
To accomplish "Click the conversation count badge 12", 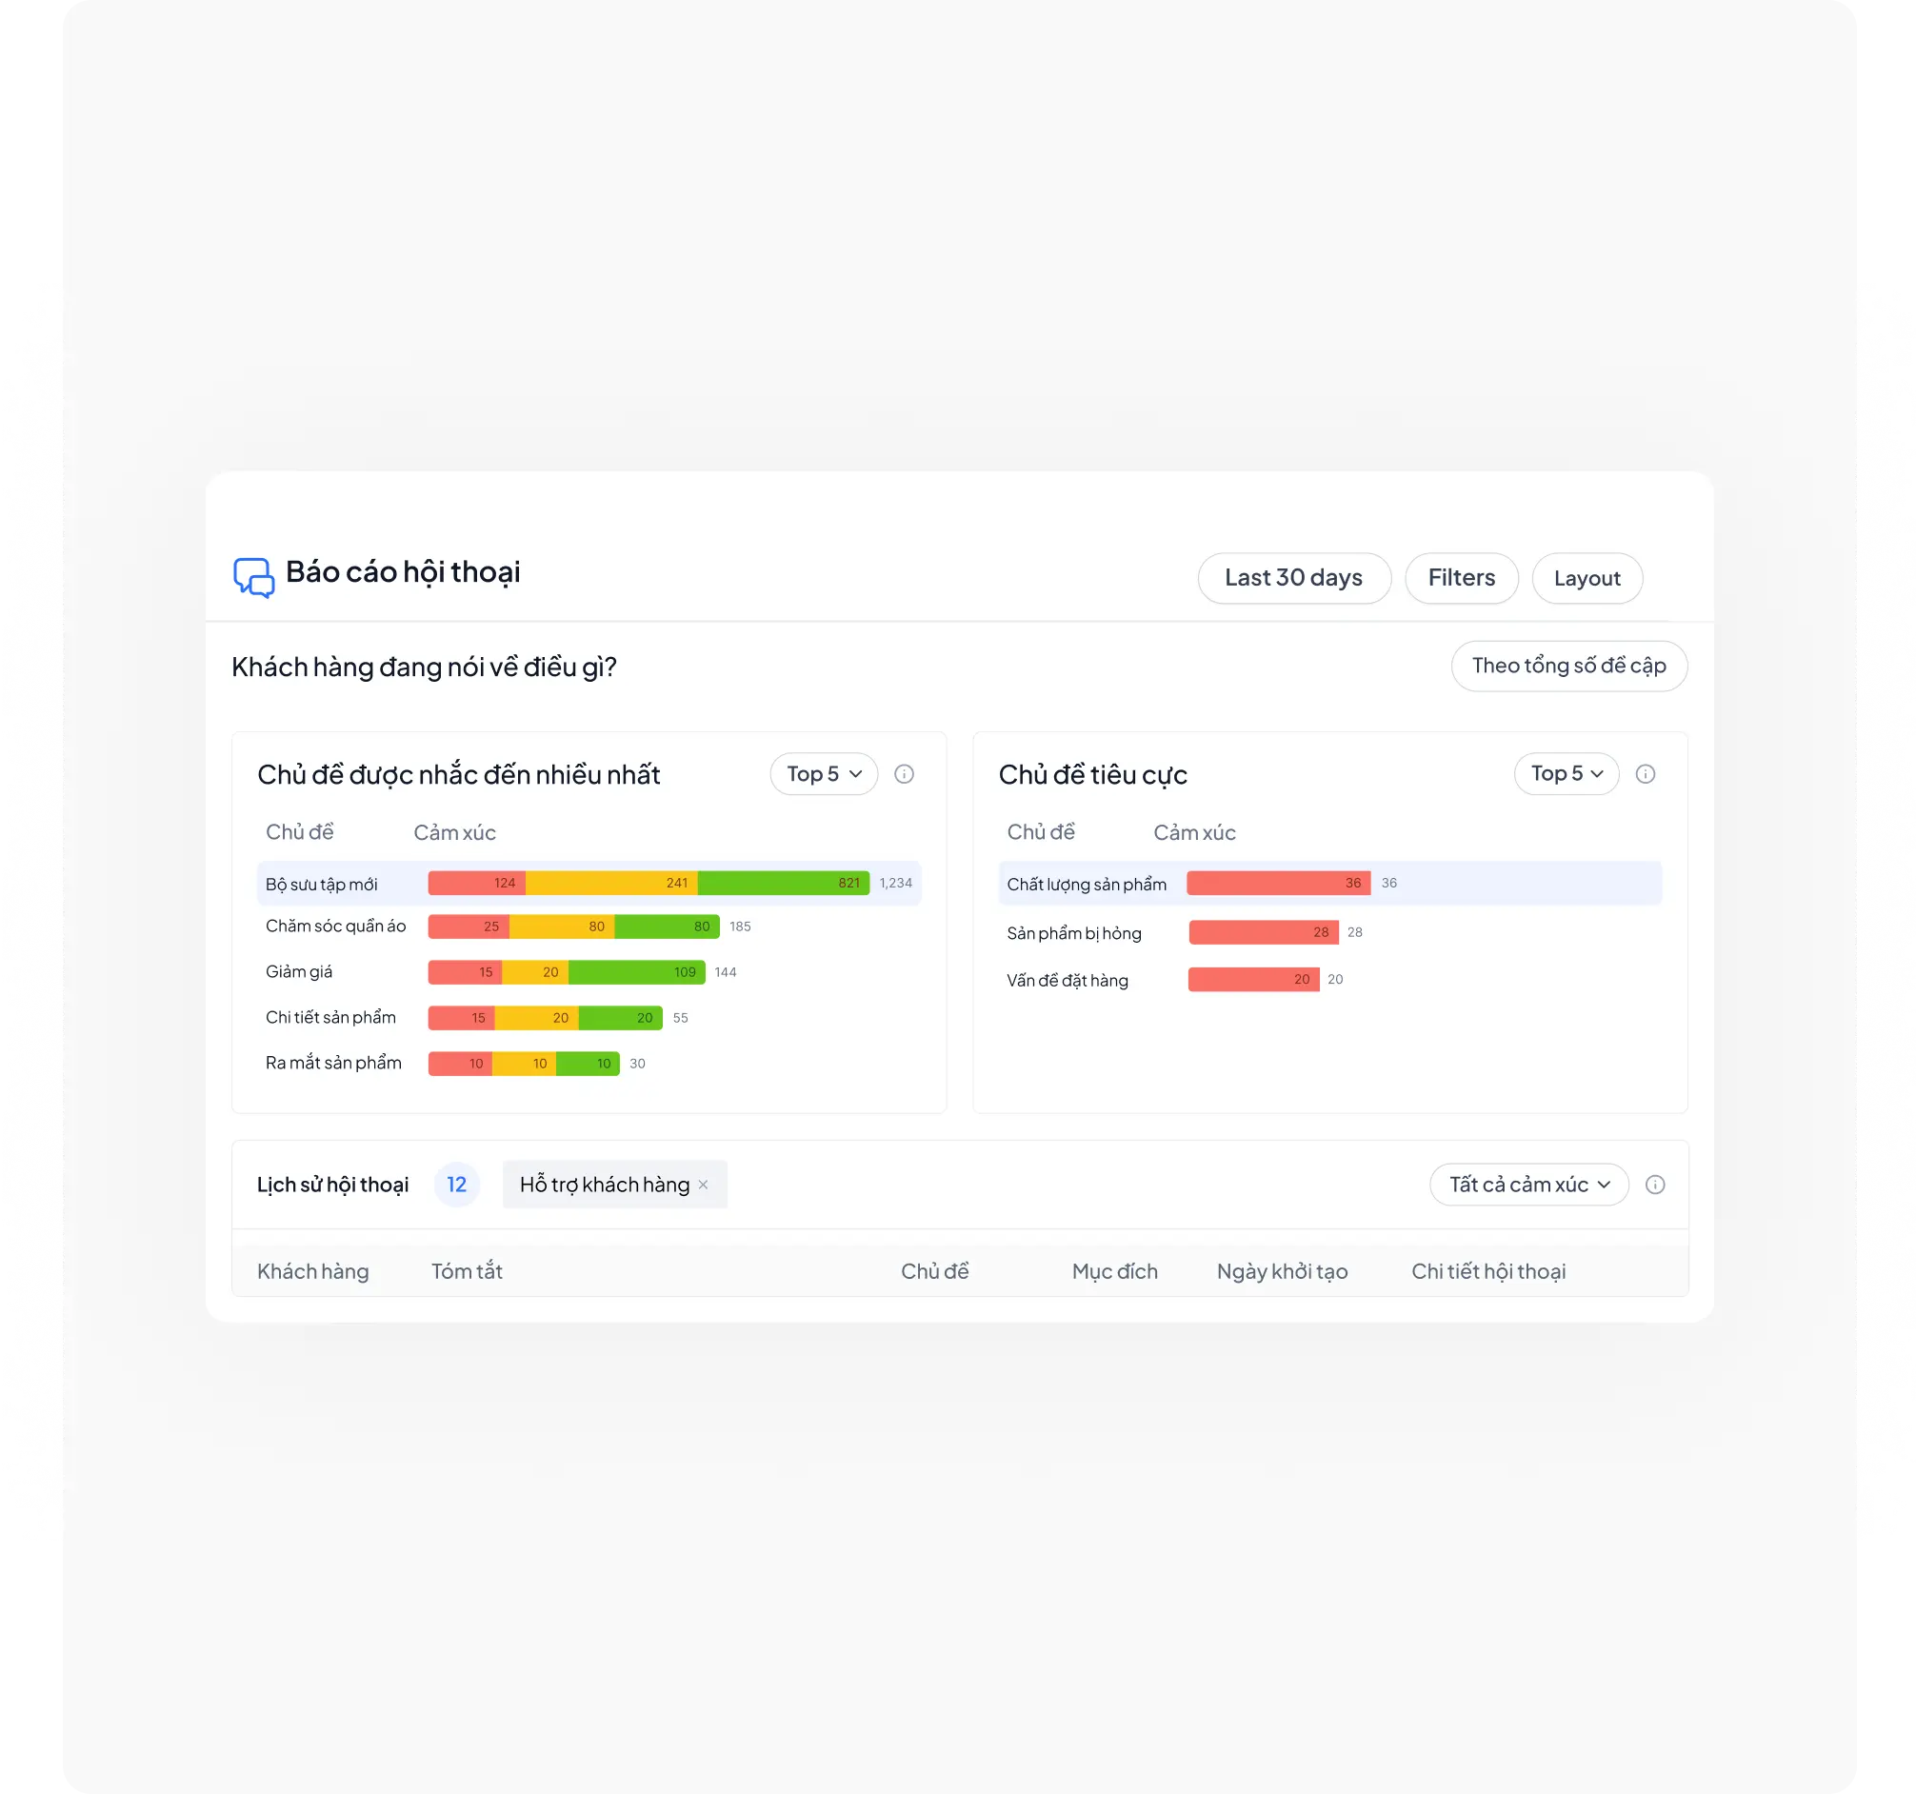I will (x=456, y=1185).
